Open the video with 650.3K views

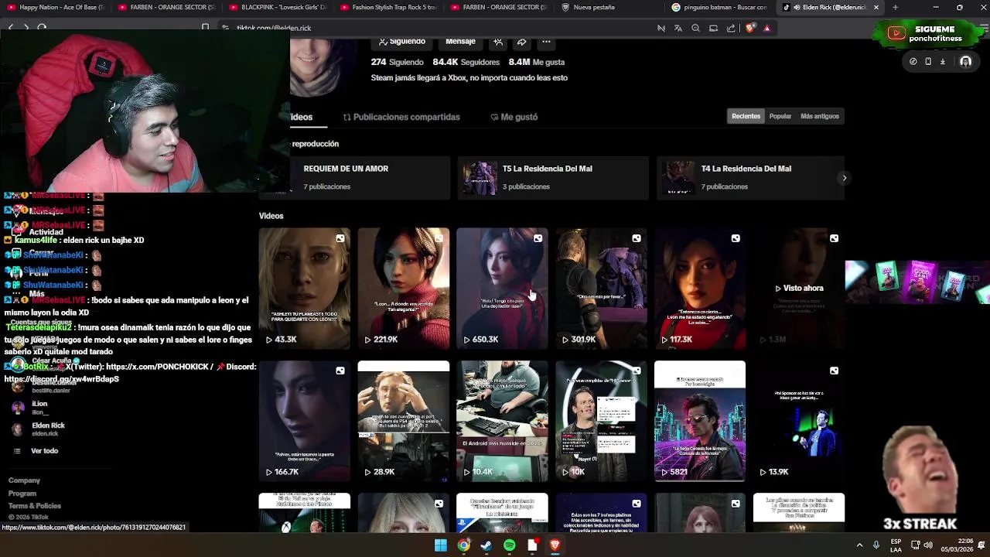pyautogui.click(x=502, y=289)
